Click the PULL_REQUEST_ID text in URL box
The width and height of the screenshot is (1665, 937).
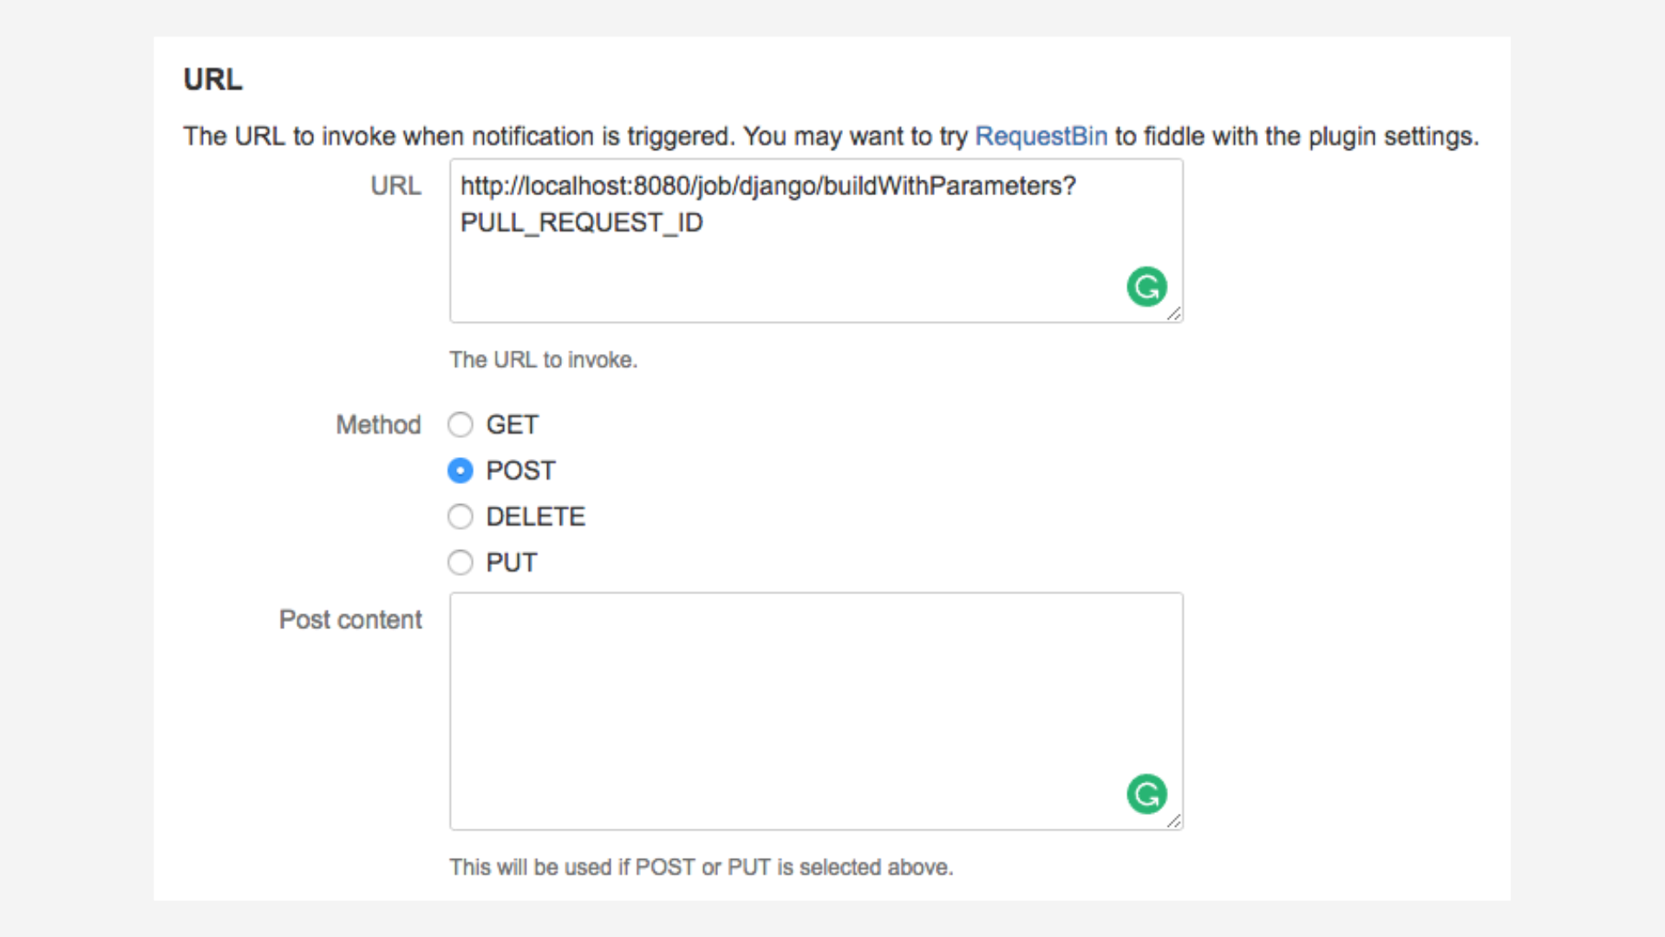tap(581, 224)
